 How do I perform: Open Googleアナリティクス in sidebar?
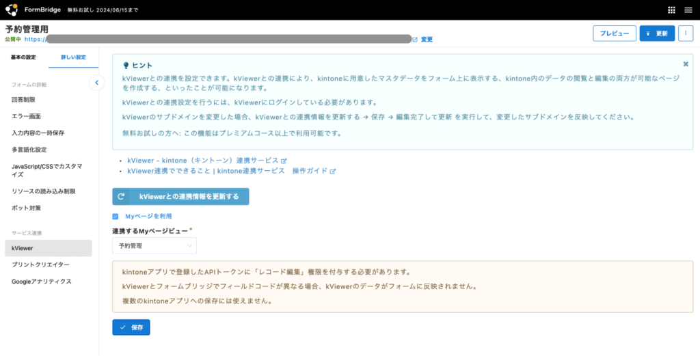[x=42, y=282]
